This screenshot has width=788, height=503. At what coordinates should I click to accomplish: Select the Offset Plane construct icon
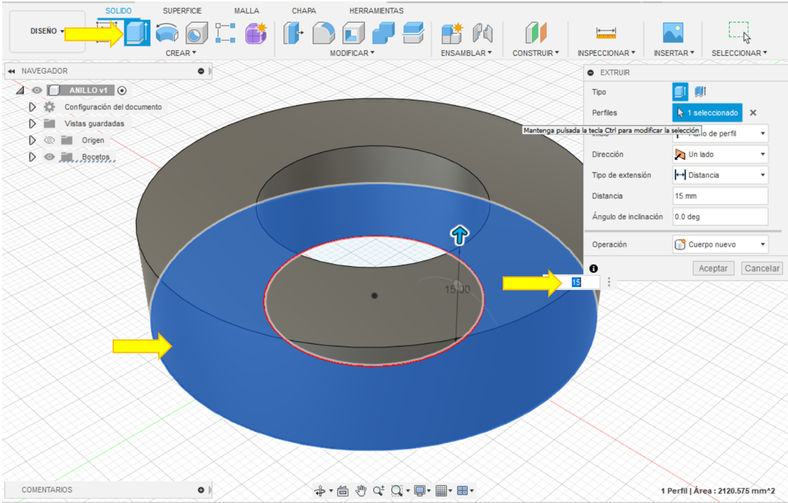[x=536, y=33]
